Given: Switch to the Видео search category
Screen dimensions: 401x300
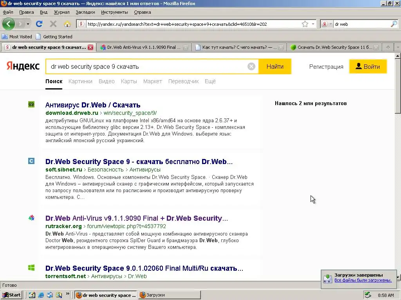Looking at the screenshot, I should pyautogui.click(x=107, y=81).
